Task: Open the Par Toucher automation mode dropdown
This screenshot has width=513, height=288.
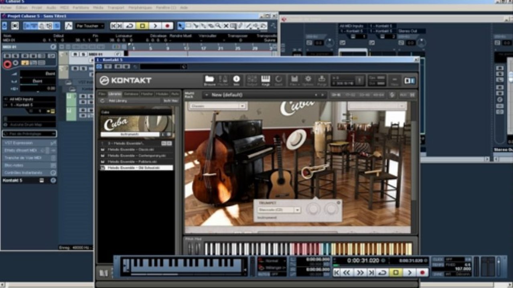Action: click(x=90, y=26)
